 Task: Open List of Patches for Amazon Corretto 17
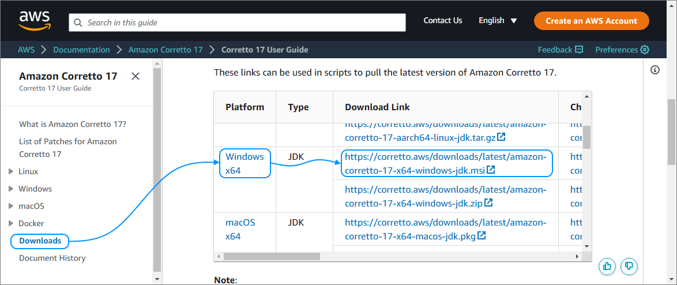click(x=68, y=148)
